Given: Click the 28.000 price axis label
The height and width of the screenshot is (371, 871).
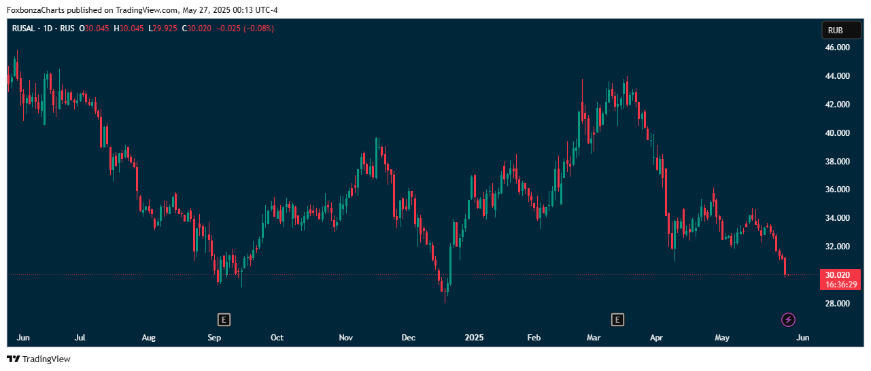Looking at the screenshot, I should click(838, 304).
